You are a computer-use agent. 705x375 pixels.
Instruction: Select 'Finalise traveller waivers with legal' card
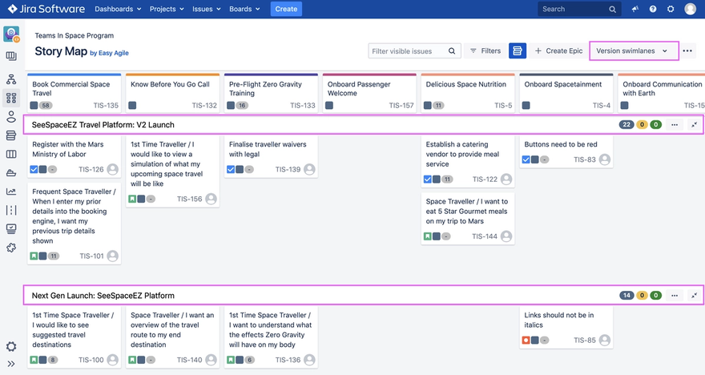(x=271, y=157)
